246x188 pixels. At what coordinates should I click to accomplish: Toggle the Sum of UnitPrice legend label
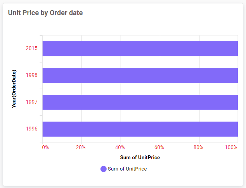click(x=127, y=169)
